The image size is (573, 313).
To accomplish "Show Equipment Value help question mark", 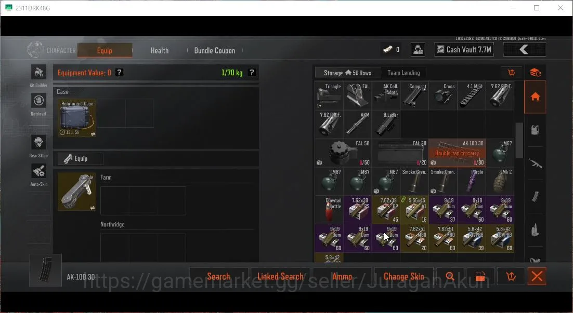I will point(119,72).
